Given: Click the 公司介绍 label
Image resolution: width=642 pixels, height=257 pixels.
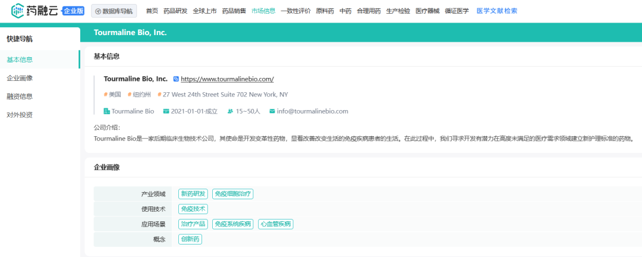Looking at the screenshot, I should click(x=107, y=127).
